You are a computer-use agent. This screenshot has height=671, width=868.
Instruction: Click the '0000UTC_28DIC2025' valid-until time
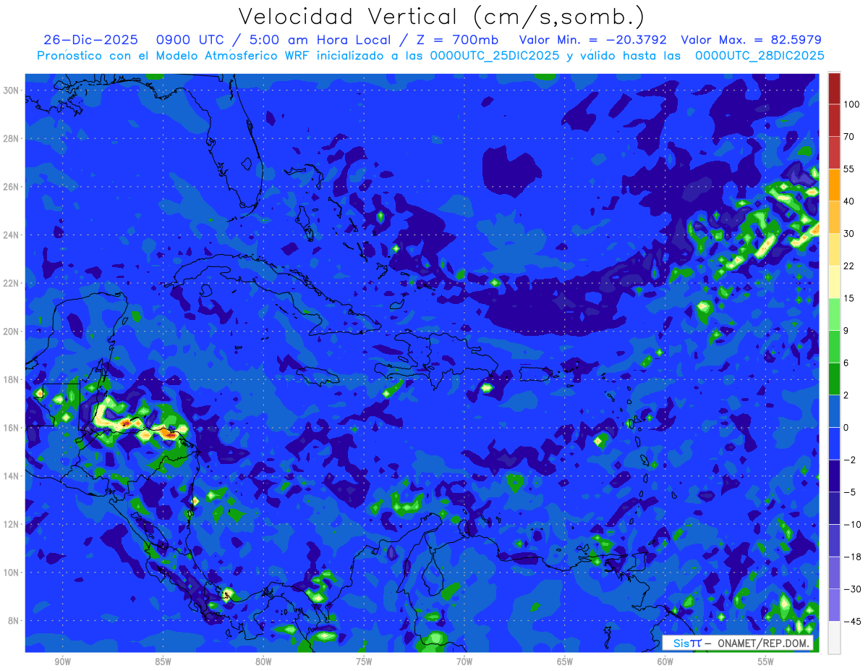(x=759, y=56)
